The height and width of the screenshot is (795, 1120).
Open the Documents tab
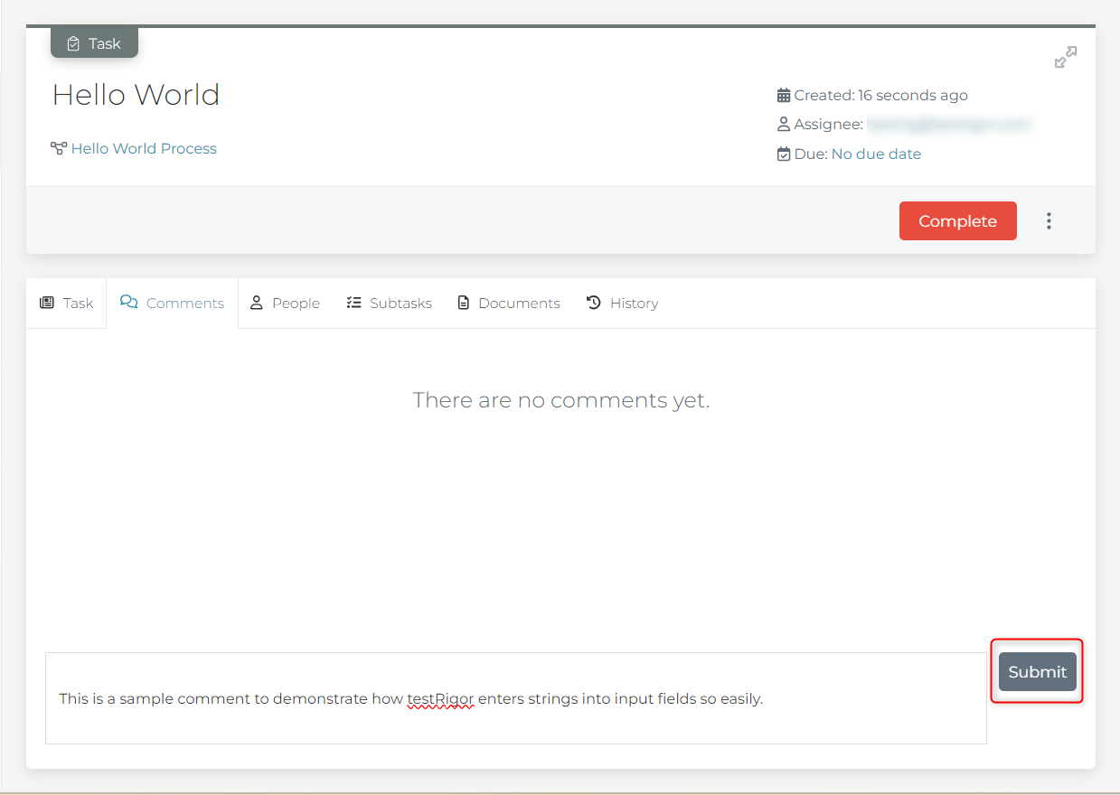pos(509,304)
